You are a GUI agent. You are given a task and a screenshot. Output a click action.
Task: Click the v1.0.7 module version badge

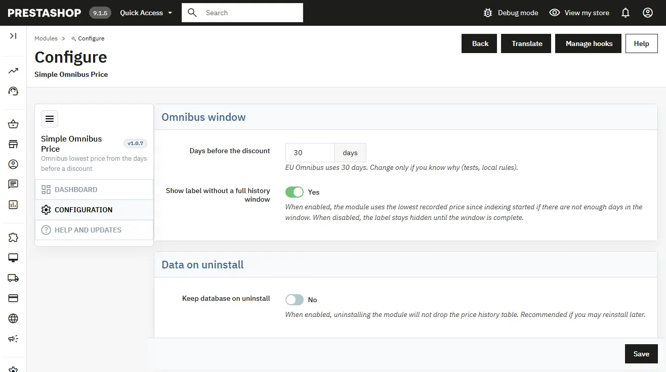coord(135,144)
